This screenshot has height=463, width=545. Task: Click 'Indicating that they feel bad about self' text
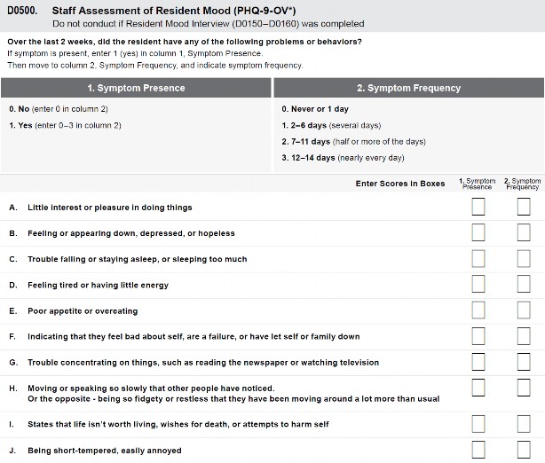tap(194, 336)
